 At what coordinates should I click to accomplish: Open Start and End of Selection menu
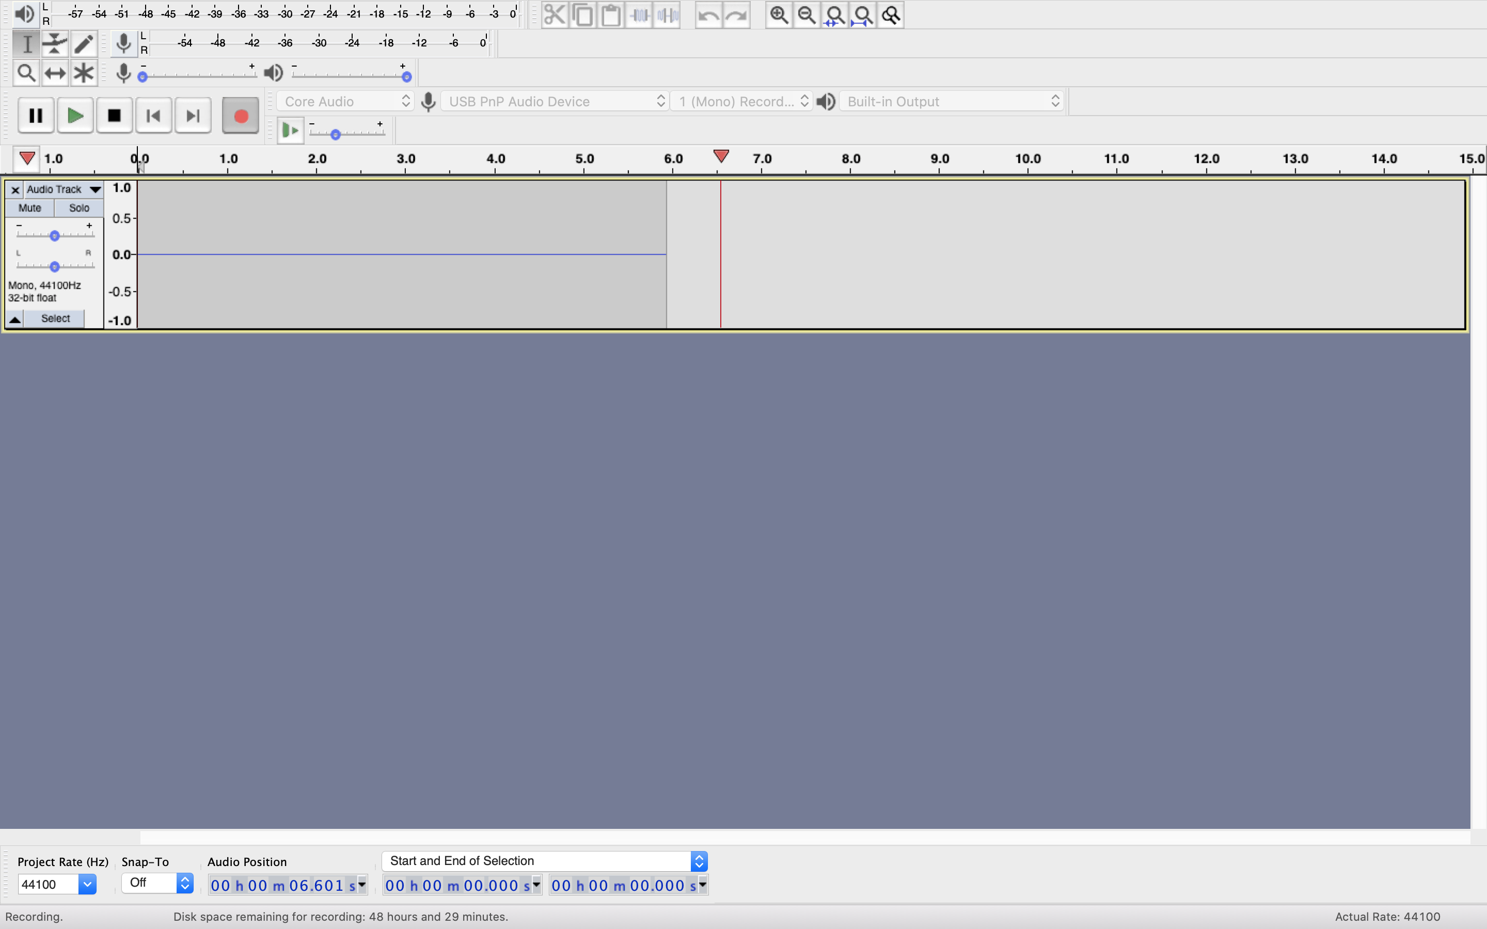coord(699,861)
